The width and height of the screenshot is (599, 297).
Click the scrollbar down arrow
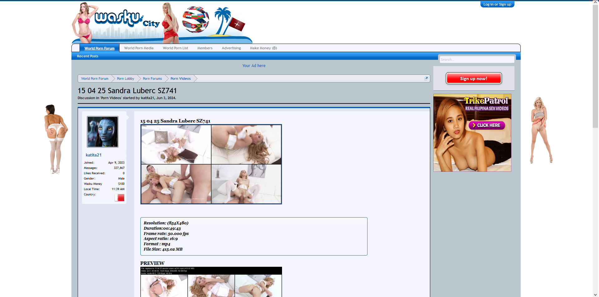click(595, 294)
